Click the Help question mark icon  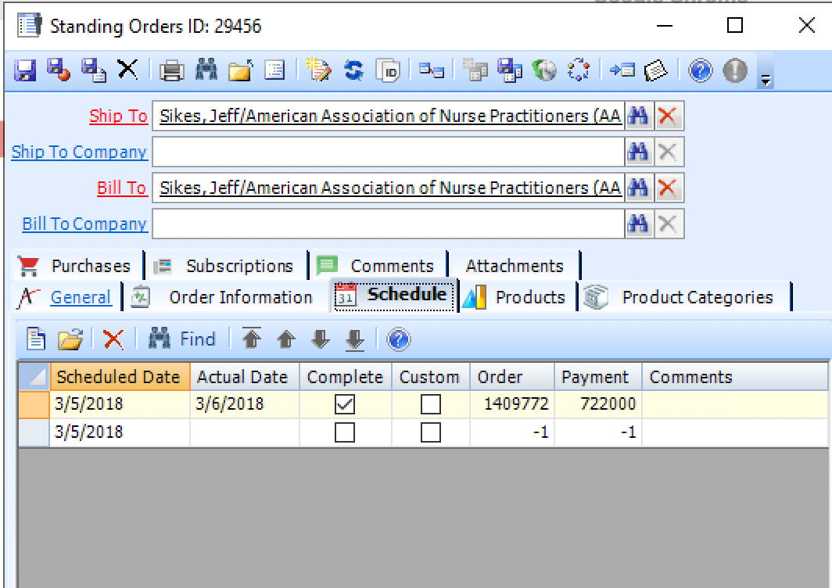[700, 70]
